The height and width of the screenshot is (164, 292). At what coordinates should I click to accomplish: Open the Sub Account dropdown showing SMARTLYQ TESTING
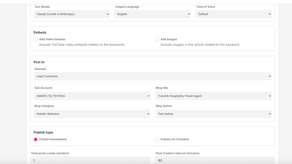click(x=92, y=96)
